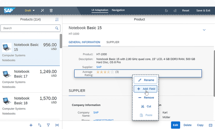This screenshot has width=215, height=129.
Task: Click the Description label
Action: point(86,59)
